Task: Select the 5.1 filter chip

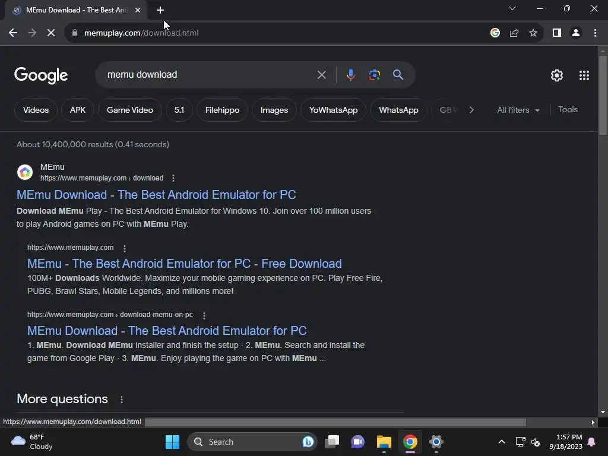Action: click(179, 110)
